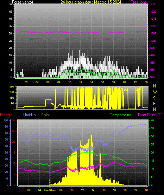Click the red 20 on rain axis
Viewport: 164px width, 195px height.
14,142
